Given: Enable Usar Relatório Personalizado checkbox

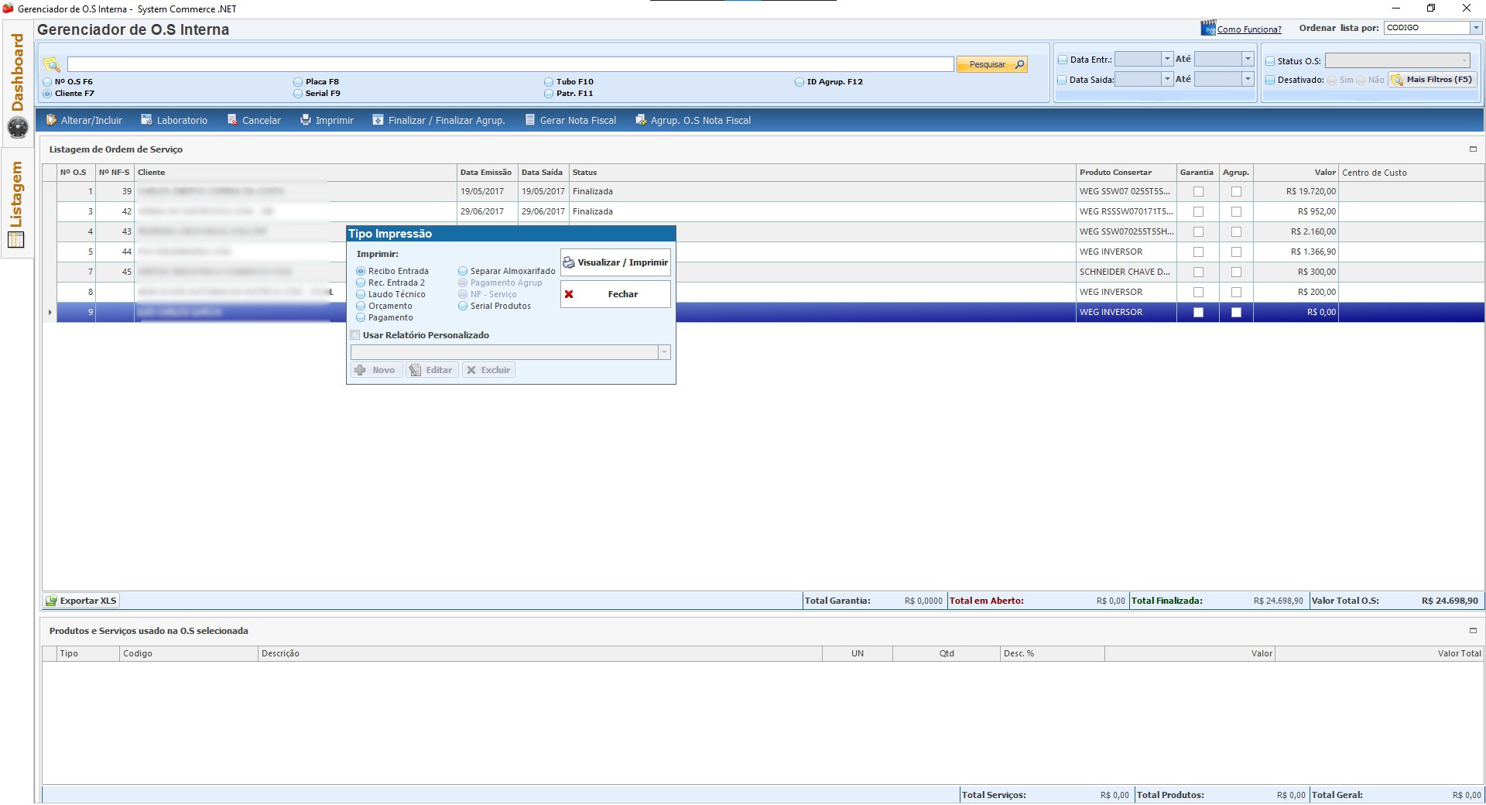Looking at the screenshot, I should pos(355,335).
